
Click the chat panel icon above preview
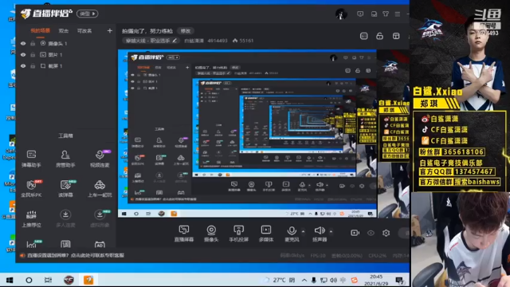[x=364, y=36]
